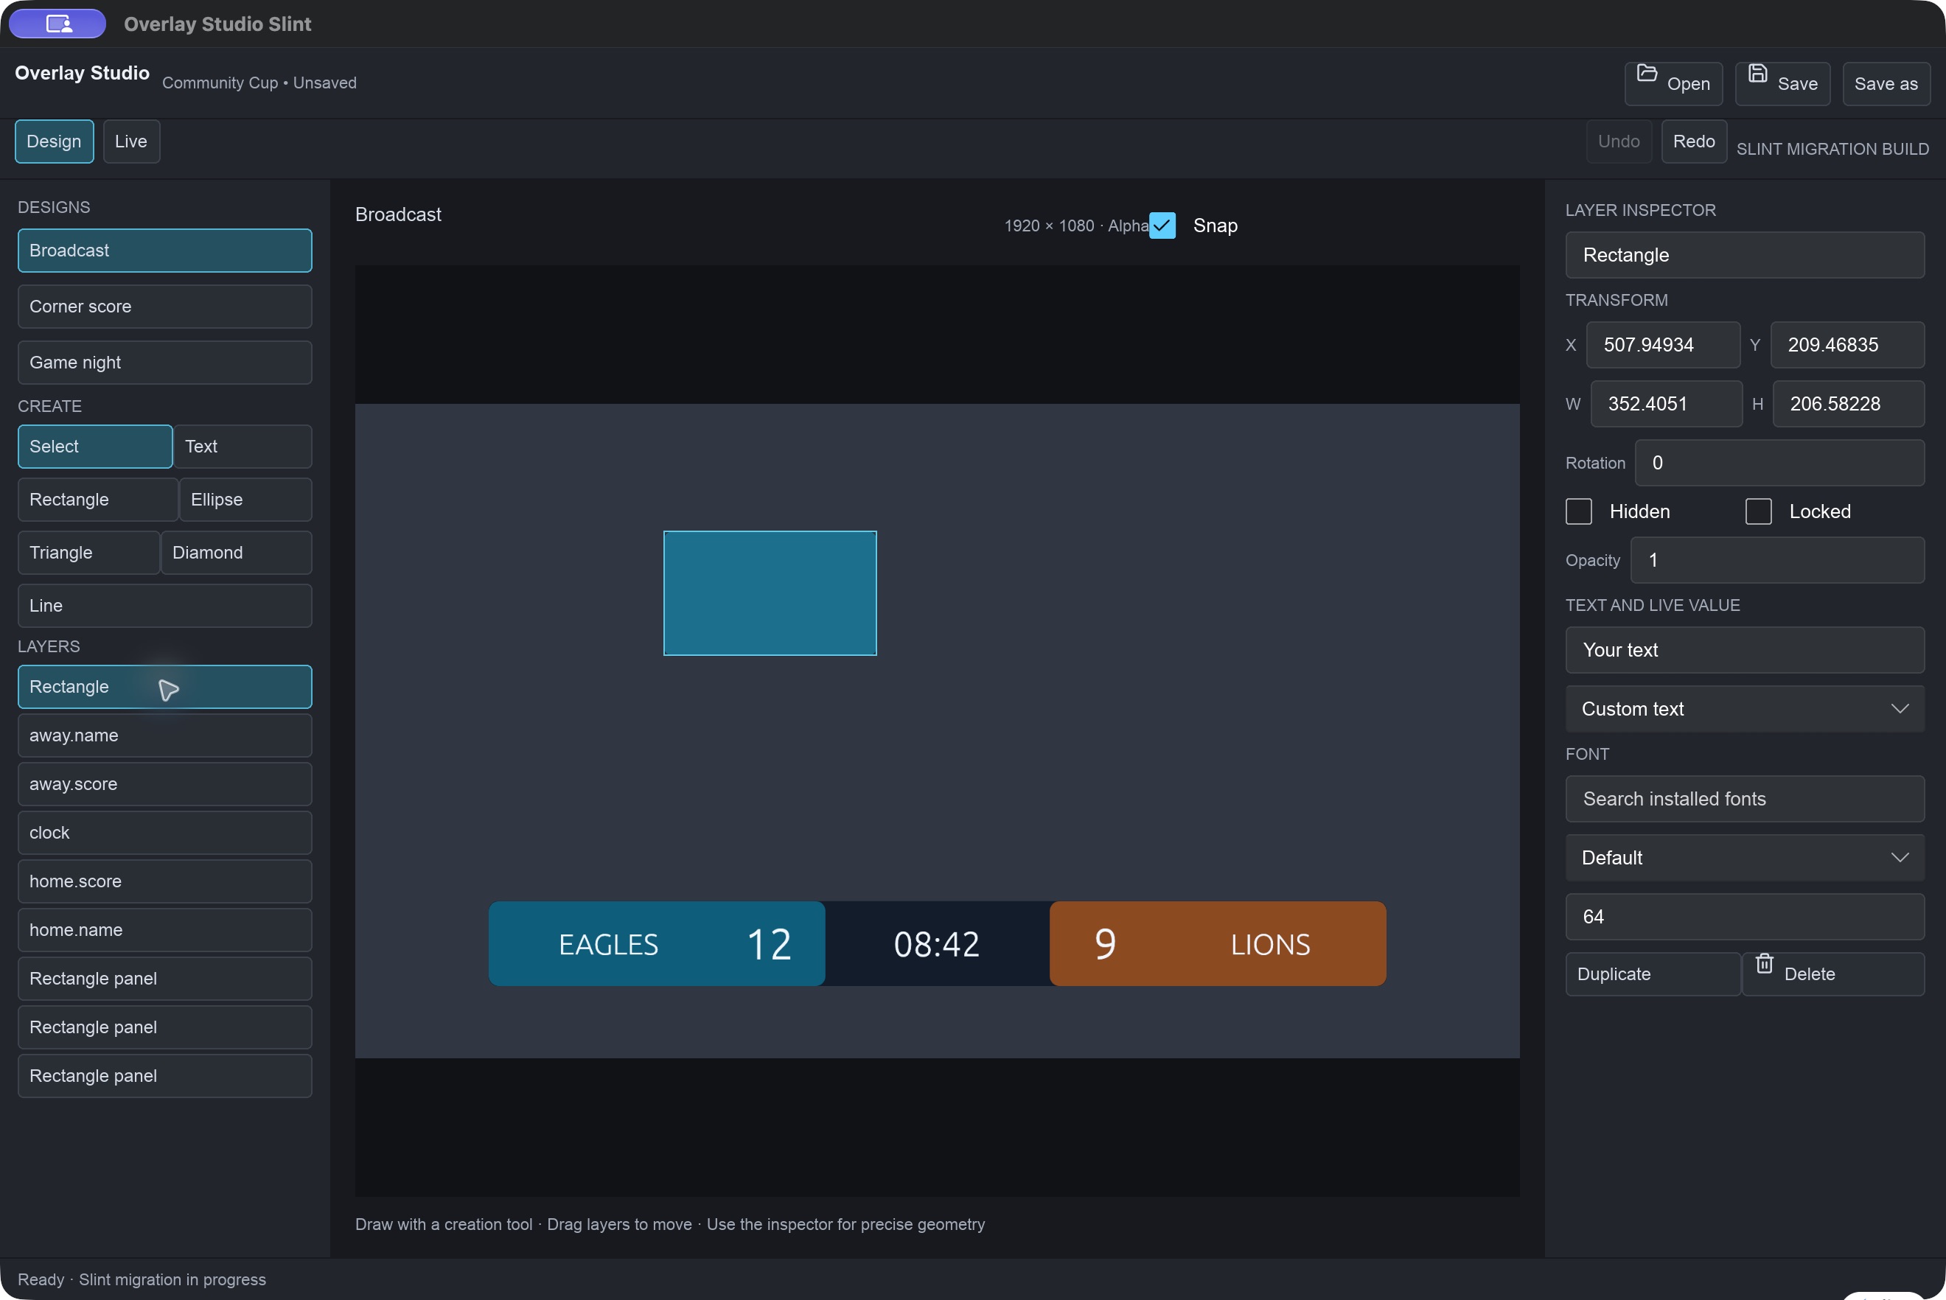Open the Broadcast design
Screen dimensions: 1946x1300
pyautogui.click(x=165, y=251)
